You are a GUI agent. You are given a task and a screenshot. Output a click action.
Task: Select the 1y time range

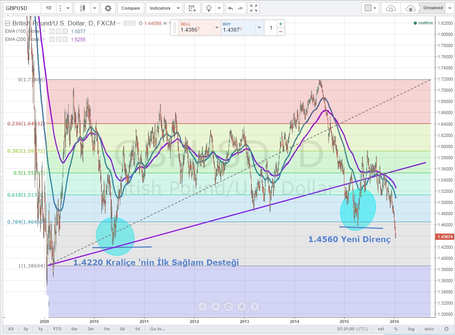pyautogui.click(x=40, y=329)
